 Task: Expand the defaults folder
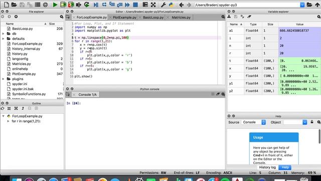(4, 39)
